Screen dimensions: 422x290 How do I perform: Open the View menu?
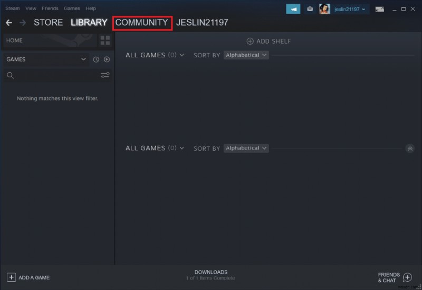click(x=31, y=8)
